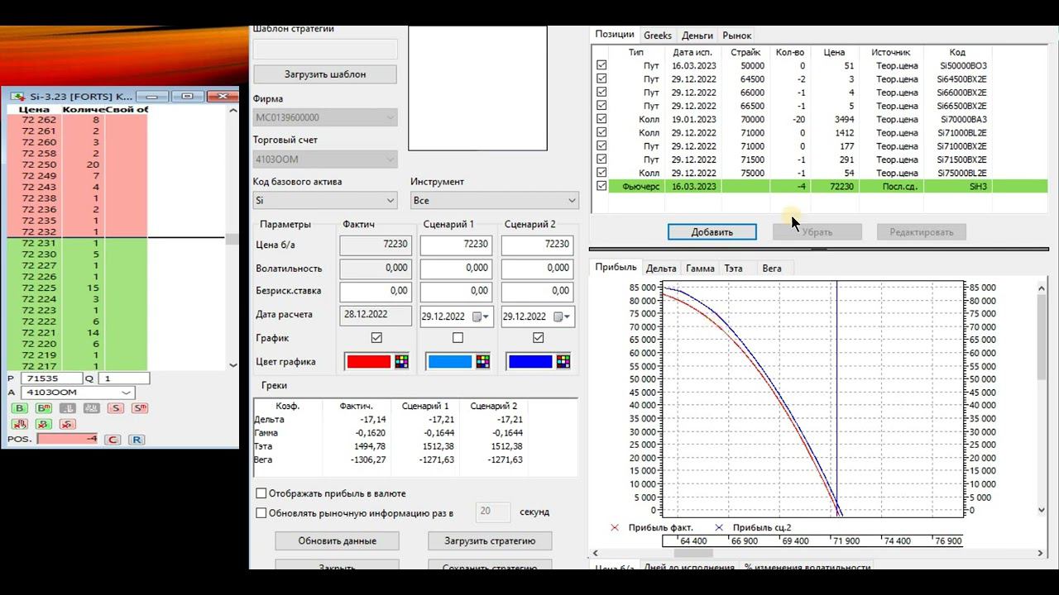Click Сценарий 1 Безриск.ставка input

coord(455,291)
